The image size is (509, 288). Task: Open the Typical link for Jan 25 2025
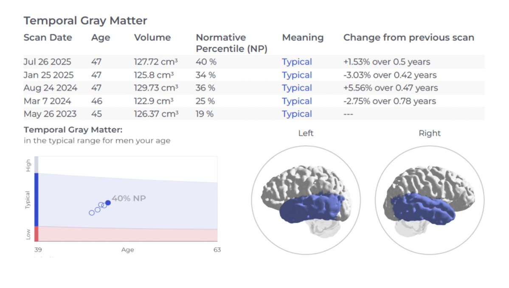(297, 75)
